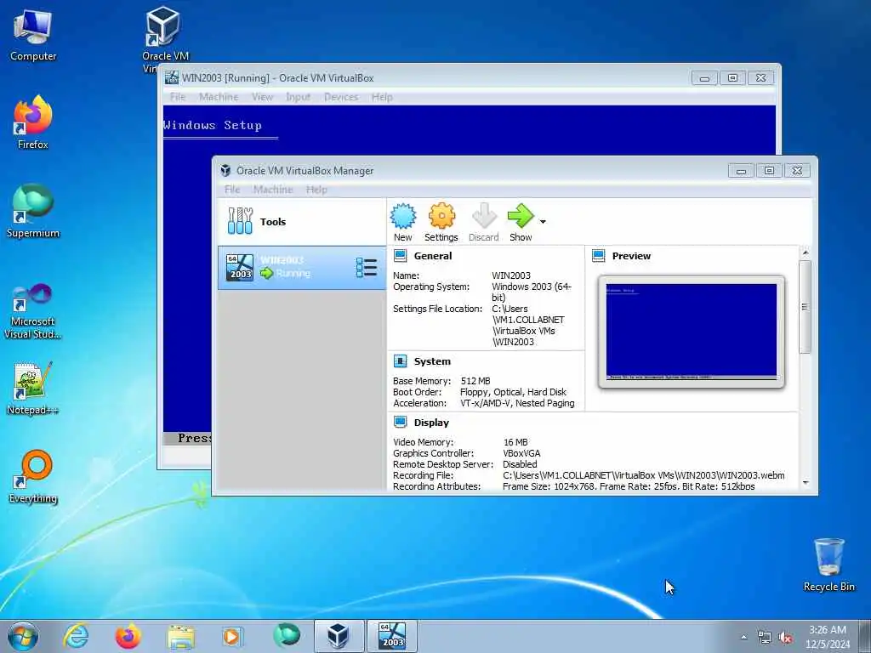Open Windows Explorer from the taskbar
The image size is (871, 653).
180,636
